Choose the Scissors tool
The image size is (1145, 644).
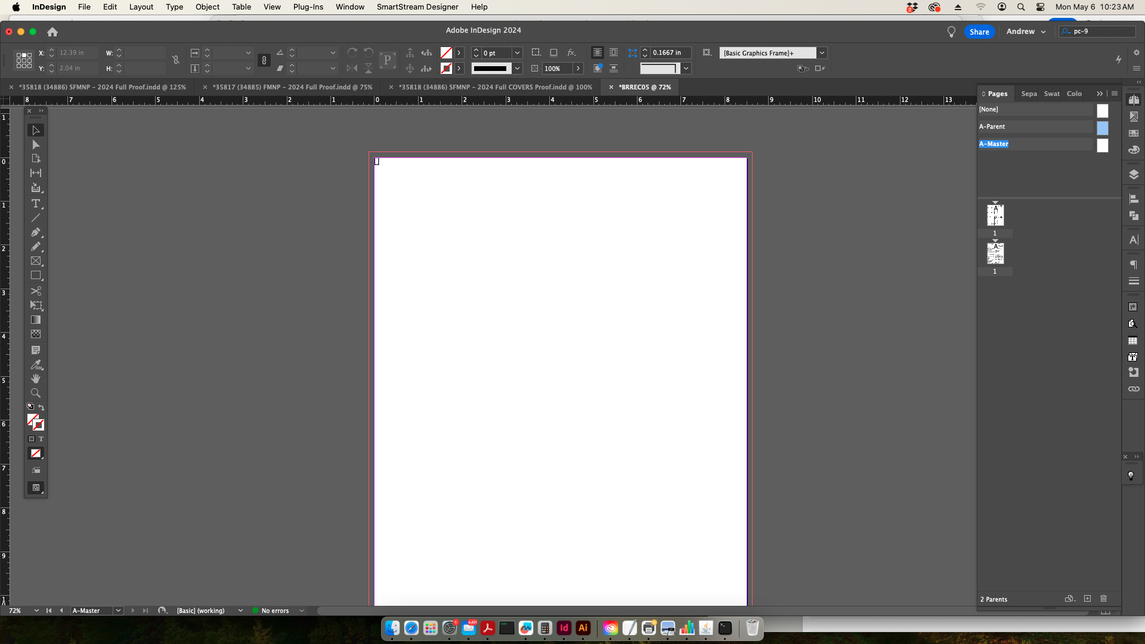[x=36, y=291]
